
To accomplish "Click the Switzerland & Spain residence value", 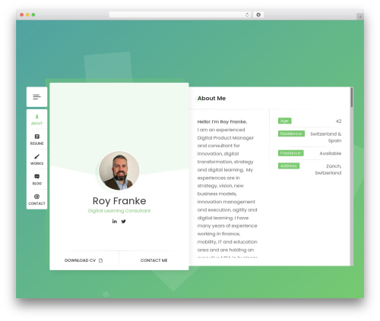I will click(x=325, y=137).
